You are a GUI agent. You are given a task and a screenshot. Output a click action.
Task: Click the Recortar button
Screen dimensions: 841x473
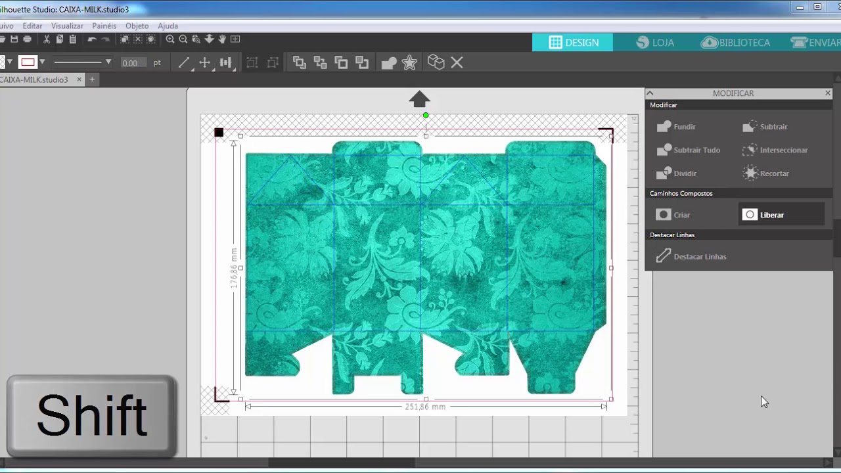(765, 173)
